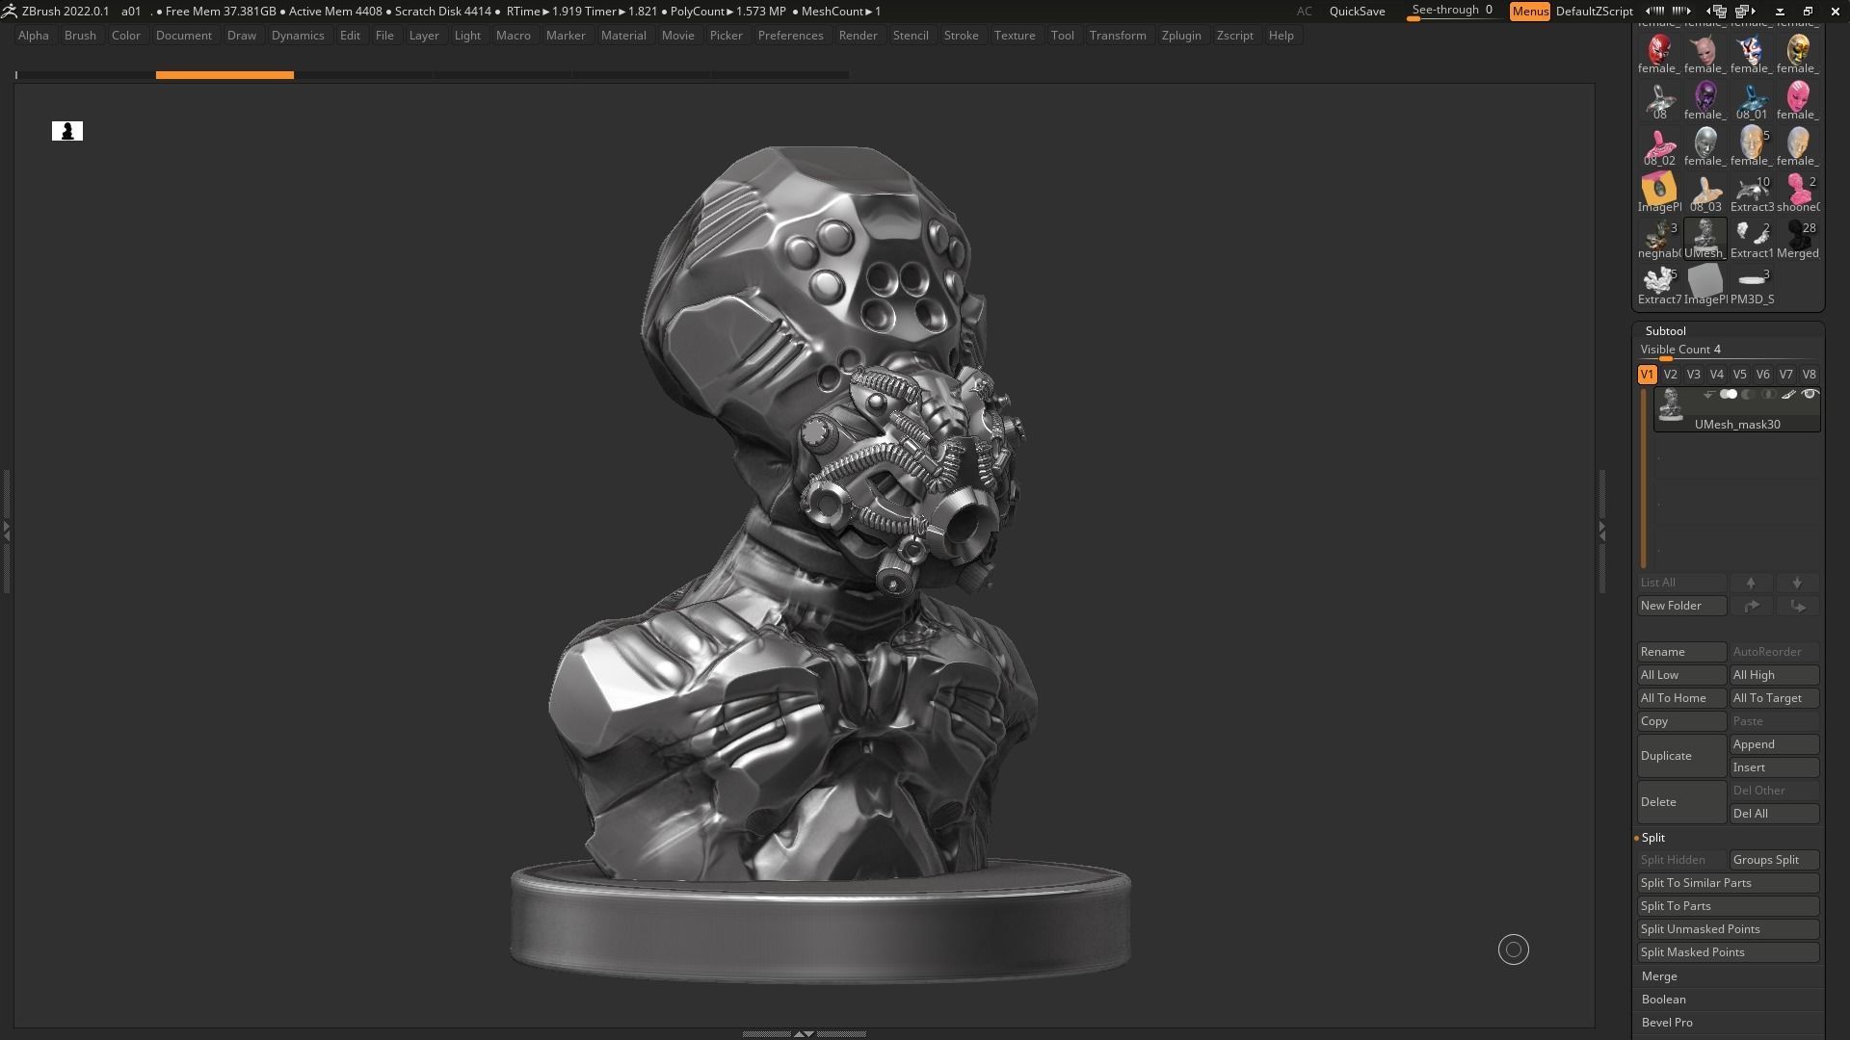Toggle the left tray divider arrow
The height and width of the screenshot is (1040, 1850).
coord(6,530)
